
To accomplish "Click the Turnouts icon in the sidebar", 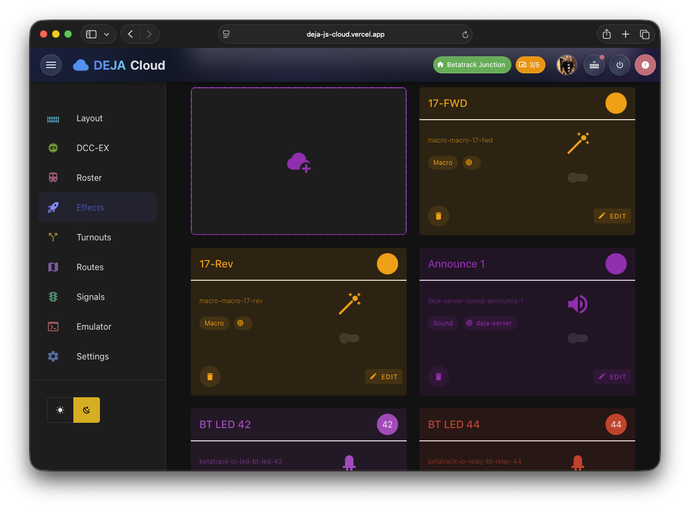I will 53,237.
